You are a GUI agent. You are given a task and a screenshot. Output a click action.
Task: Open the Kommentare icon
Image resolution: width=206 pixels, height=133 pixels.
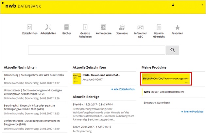click(x=103, y=28)
